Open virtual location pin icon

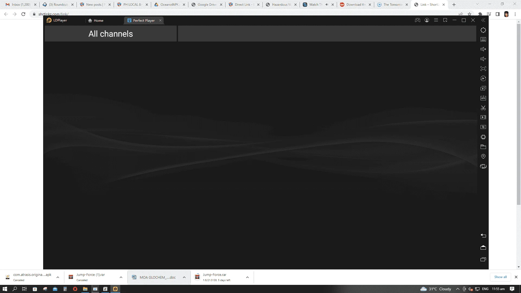[483, 157]
